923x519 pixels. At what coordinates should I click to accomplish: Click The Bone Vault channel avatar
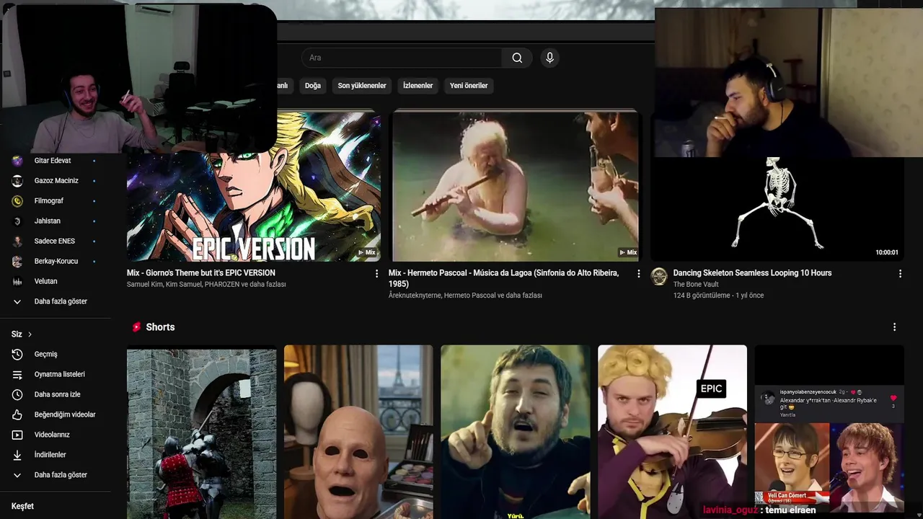tap(659, 277)
